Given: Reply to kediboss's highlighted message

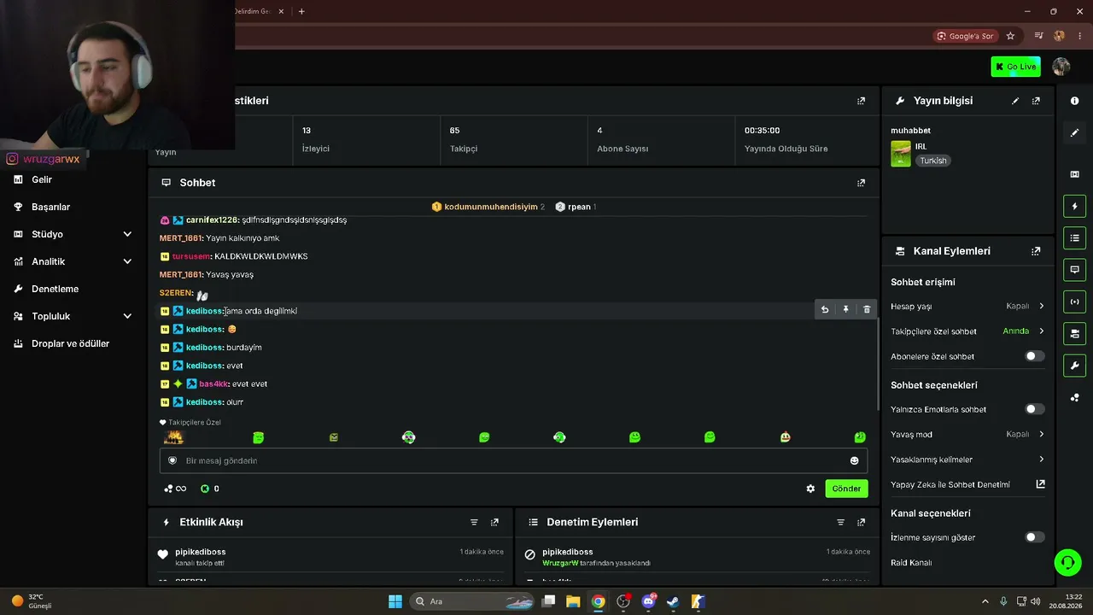Looking at the screenshot, I should [x=825, y=309].
